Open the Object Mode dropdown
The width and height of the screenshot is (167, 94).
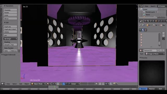coord(38,84)
